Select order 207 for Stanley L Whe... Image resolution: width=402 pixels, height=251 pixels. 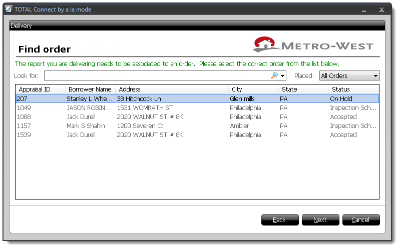(90, 99)
